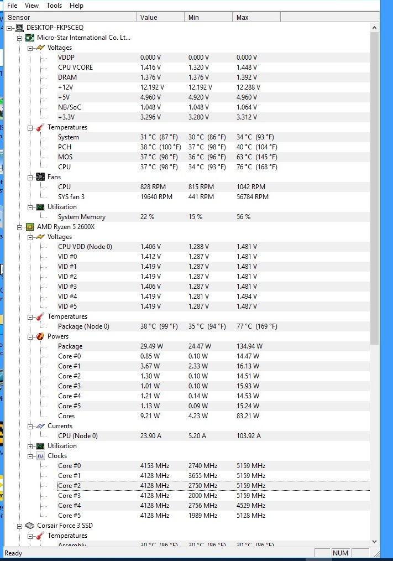Collapse the AMD Ryzen 5 2600X node
The width and height of the screenshot is (393, 561).
click(x=20, y=227)
